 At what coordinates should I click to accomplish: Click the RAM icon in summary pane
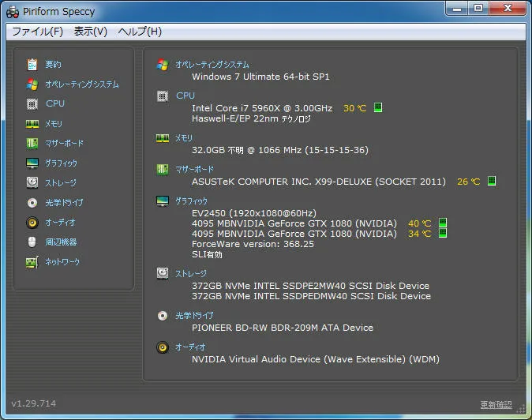(x=163, y=138)
